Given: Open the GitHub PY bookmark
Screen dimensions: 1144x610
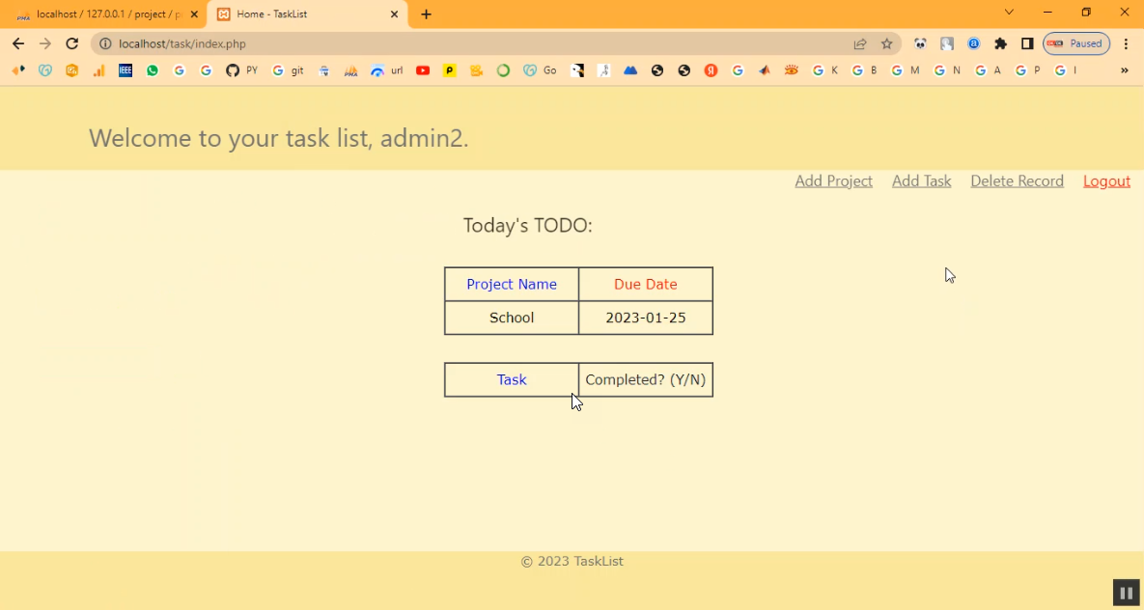Looking at the screenshot, I should tap(241, 70).
